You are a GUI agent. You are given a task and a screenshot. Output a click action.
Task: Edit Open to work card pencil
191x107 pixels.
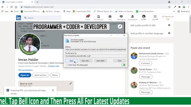pos(70,84)
